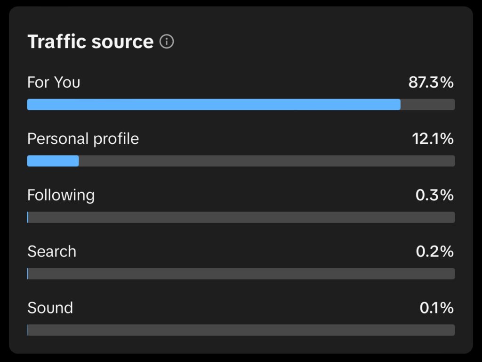Click the 0.3% Following percentage

[434, 195]
